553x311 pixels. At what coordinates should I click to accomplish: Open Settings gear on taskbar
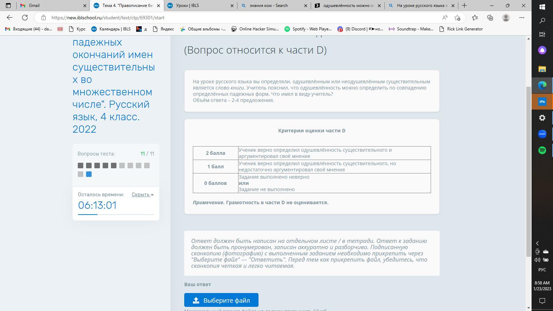(x=542, y=118)
